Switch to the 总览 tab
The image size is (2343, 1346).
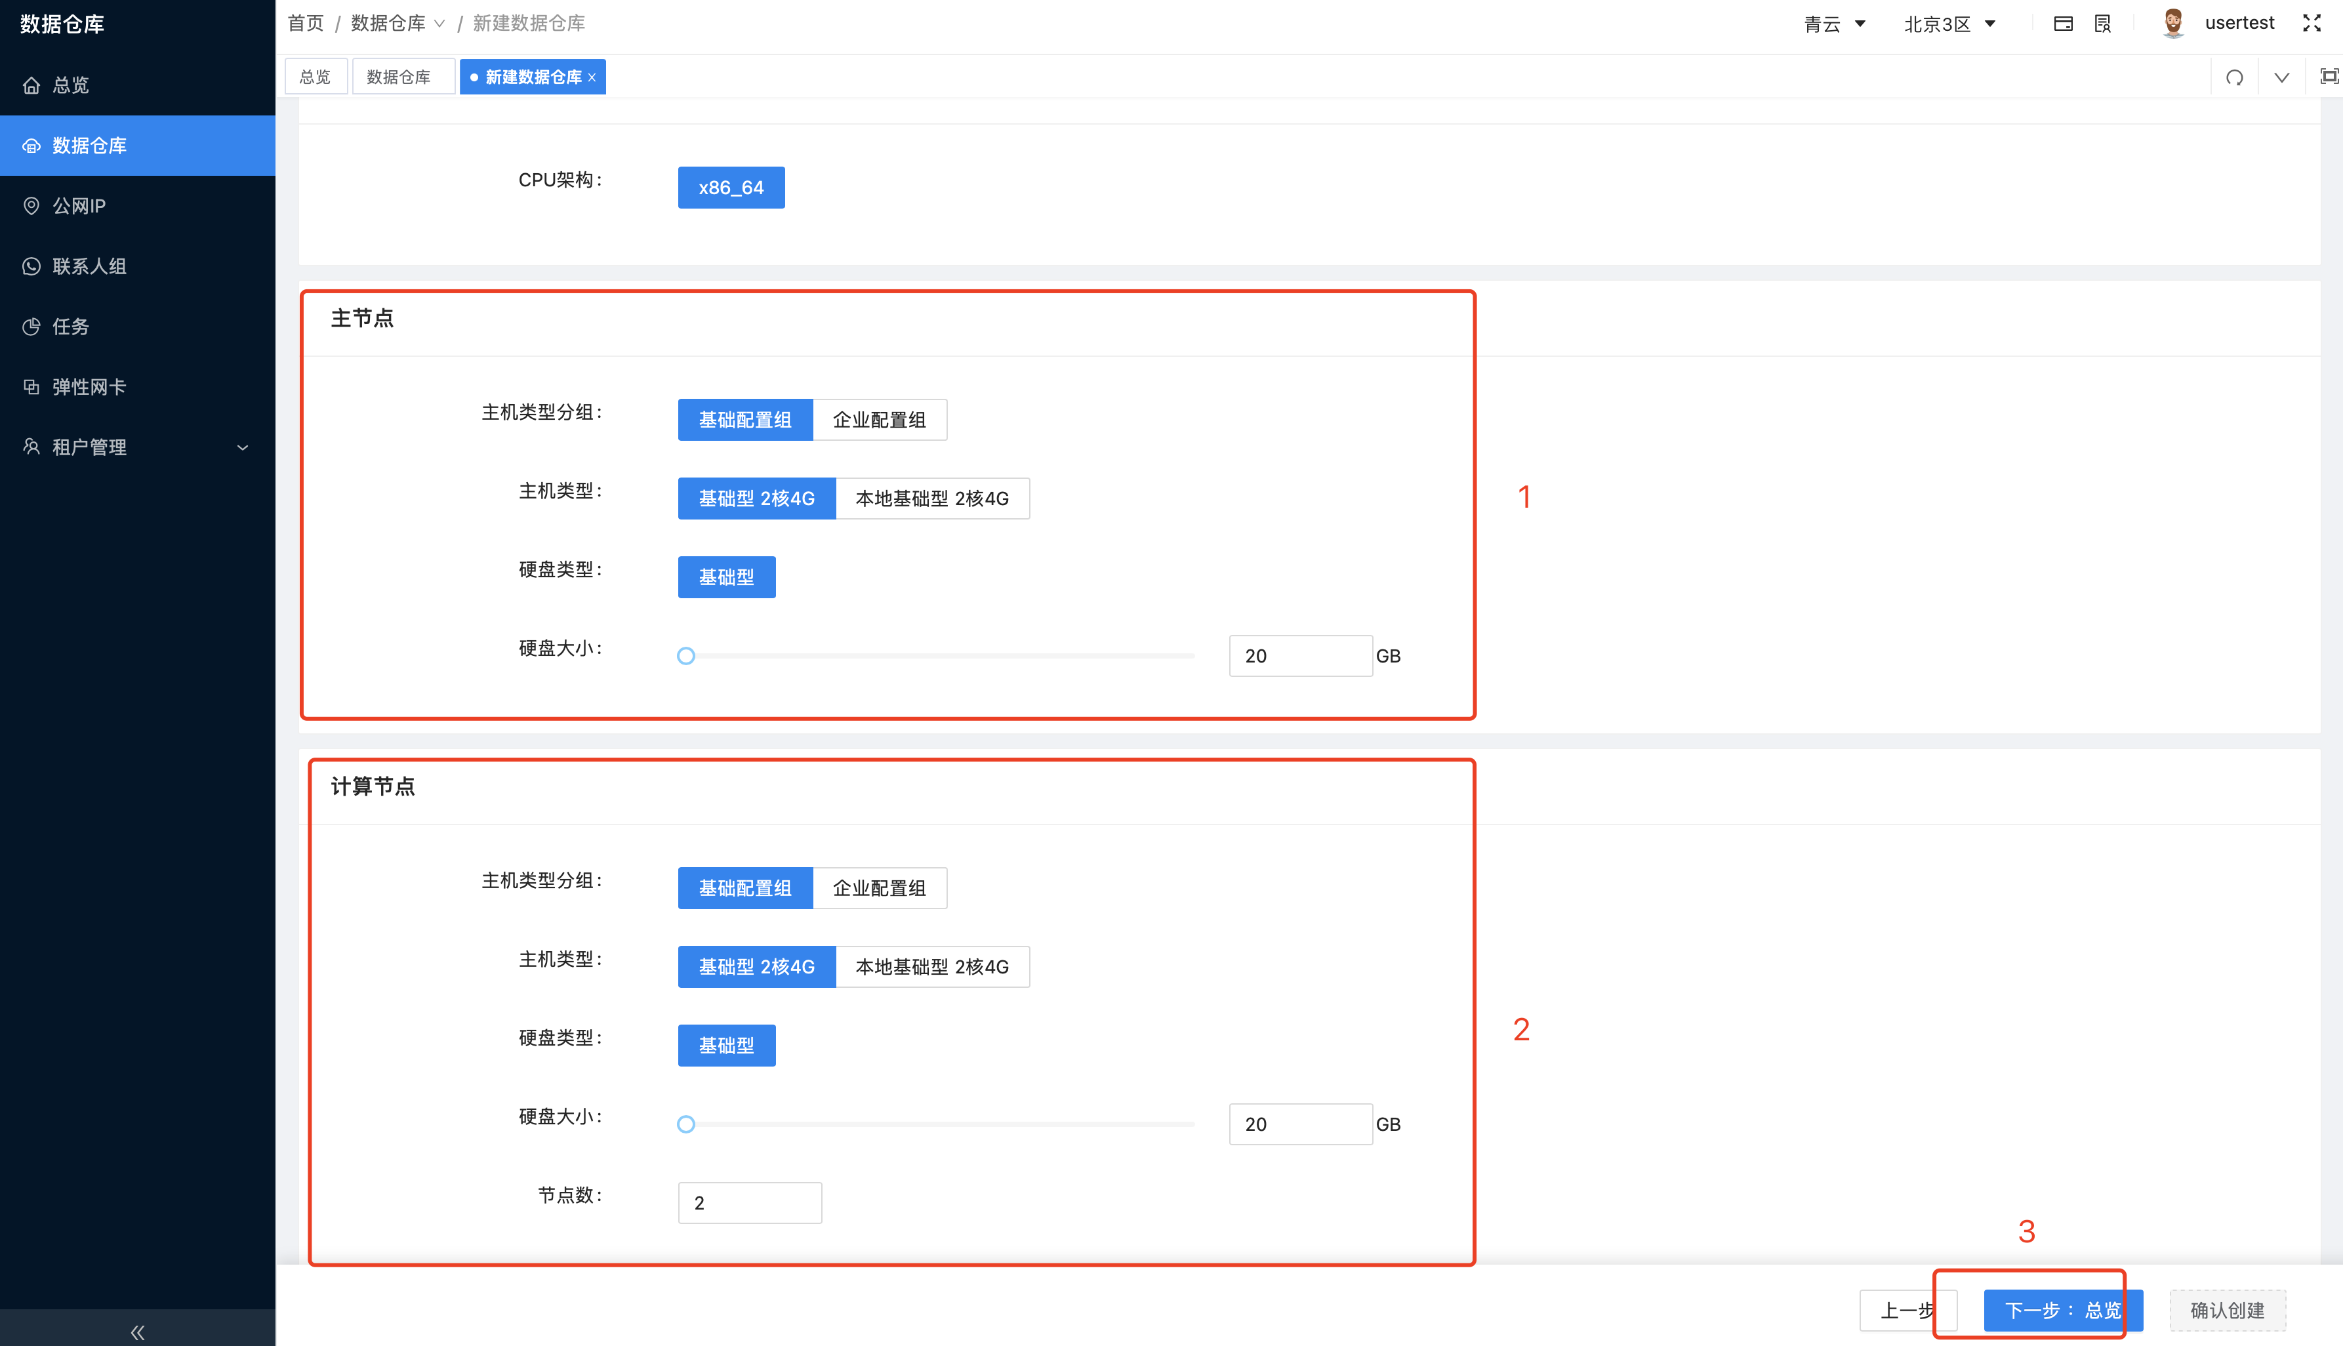pos(315,76)
